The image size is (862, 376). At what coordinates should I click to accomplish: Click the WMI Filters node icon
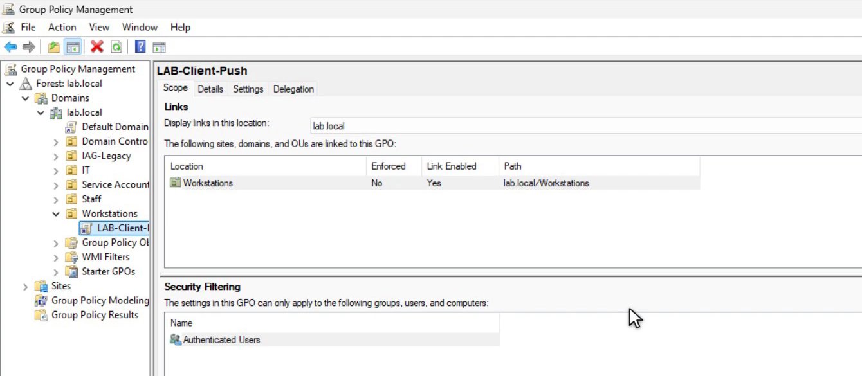71,257
